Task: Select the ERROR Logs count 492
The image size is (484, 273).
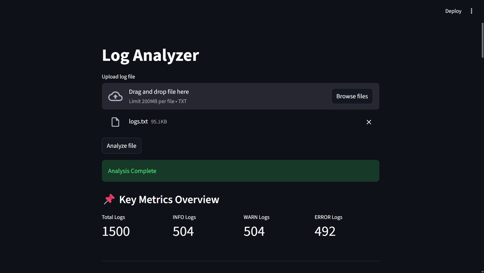Action: point(325,231)
